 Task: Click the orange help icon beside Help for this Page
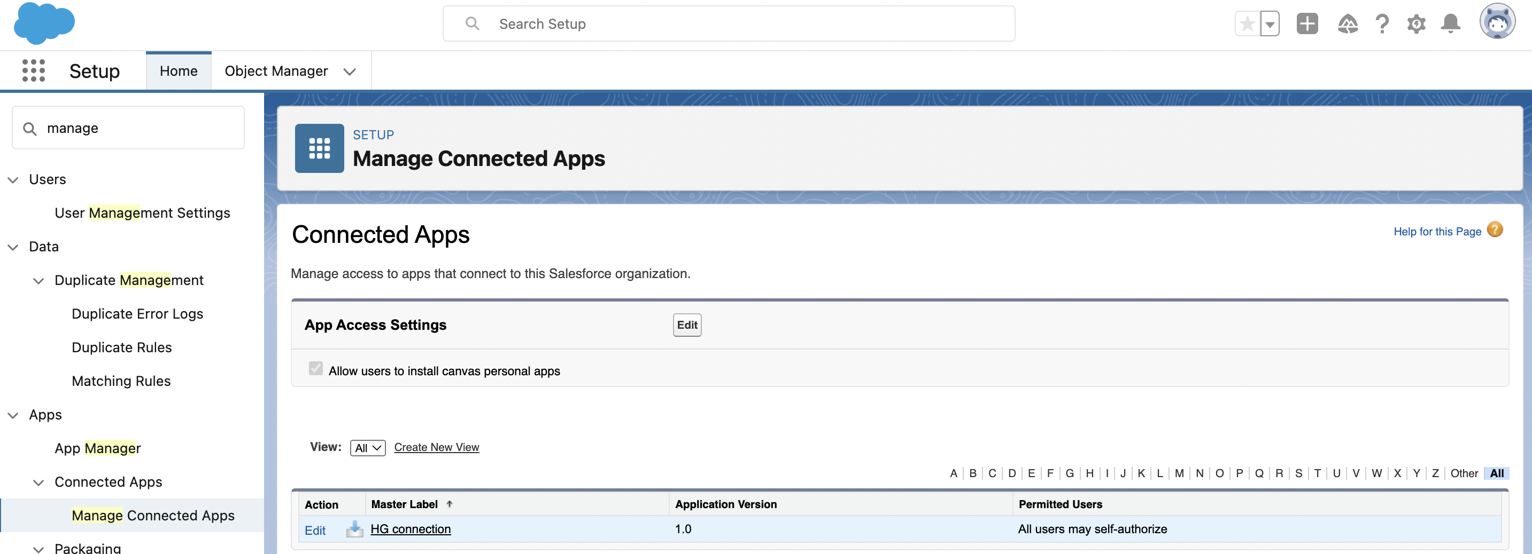click(x=1495, y=230)
